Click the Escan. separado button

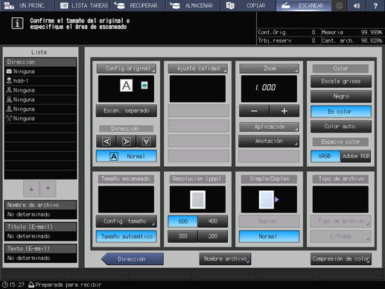[x=126, y=111]
